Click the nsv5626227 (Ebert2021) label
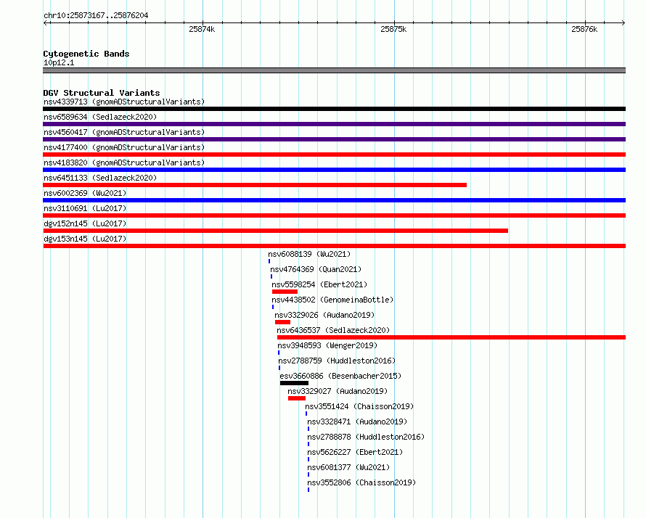Image resolution: width=646 pixels, height=518 pixels. coord(355,452)
